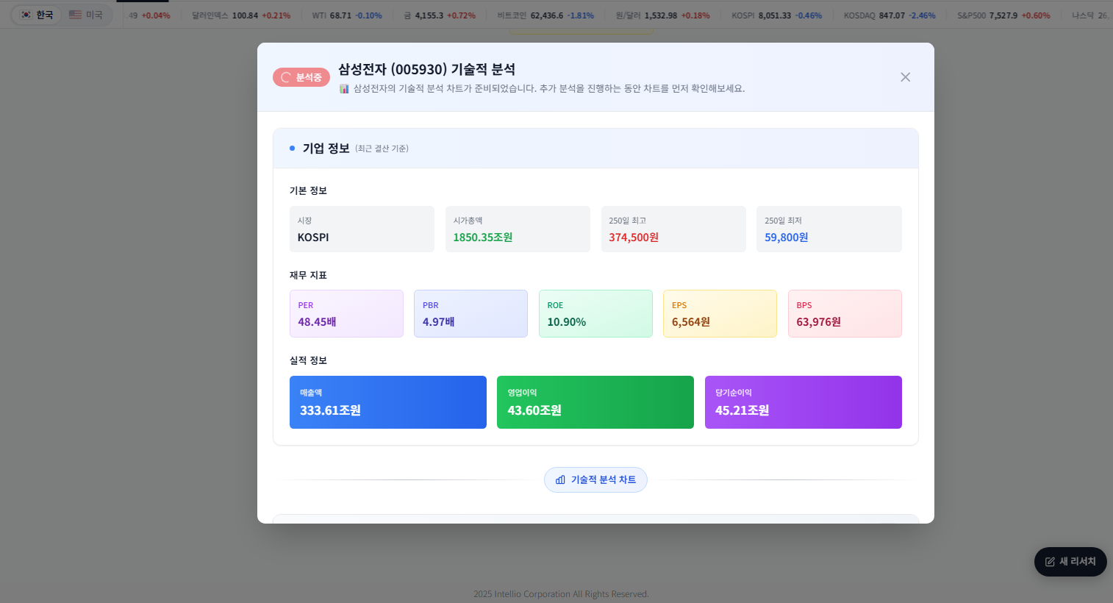Click the 비트코인 62,436.6 ticker item
The image size is (1113, 603).
coord(545,15)
